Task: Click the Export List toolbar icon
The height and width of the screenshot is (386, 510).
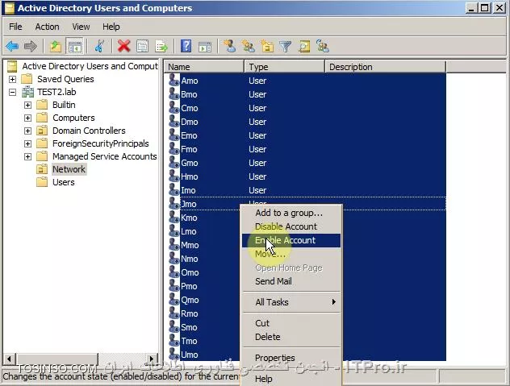Action: coord(161,46)
